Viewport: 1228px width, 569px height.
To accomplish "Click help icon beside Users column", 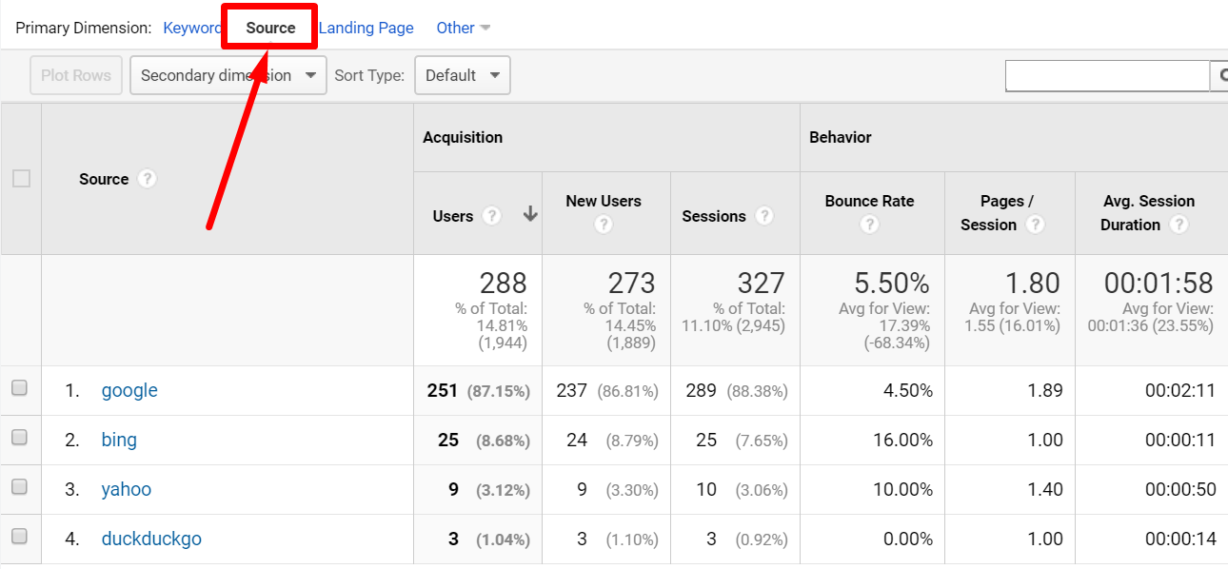I will tap(491, 216).
